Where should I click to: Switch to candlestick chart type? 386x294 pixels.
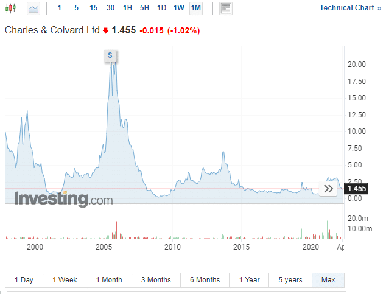[x=10, y=8]
